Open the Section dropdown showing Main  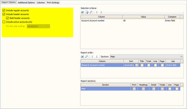coord(147,56)
